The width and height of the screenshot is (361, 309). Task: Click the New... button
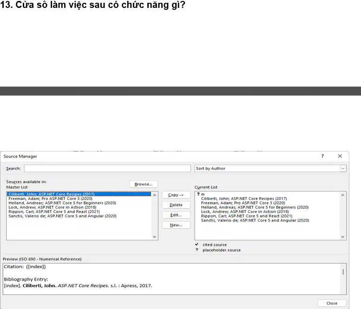(x=176, y=225)
